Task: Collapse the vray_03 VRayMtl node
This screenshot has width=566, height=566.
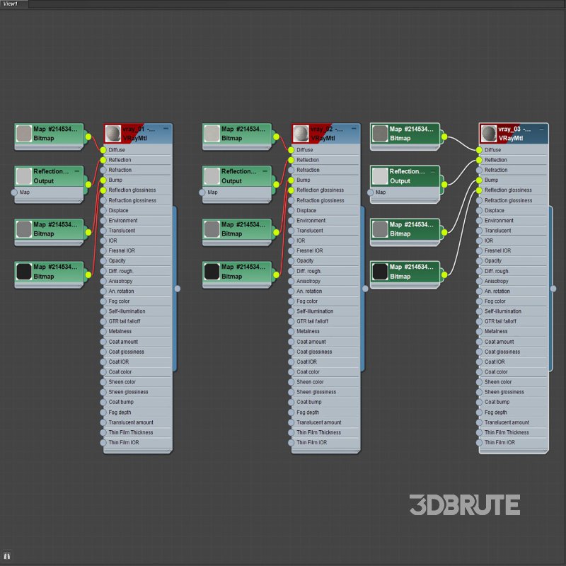Action: pyautogui.click(x=542, y=129)
